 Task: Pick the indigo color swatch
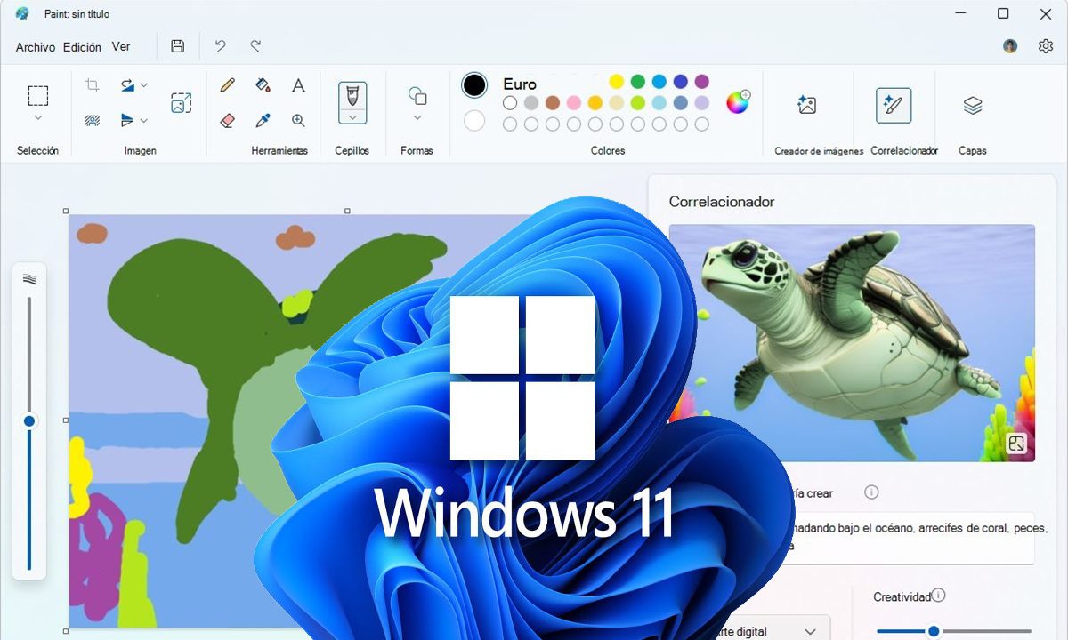click(681, 82)
